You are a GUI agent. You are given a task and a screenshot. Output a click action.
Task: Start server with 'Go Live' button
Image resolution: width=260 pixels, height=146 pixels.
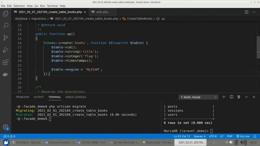[x=243, y=136]
